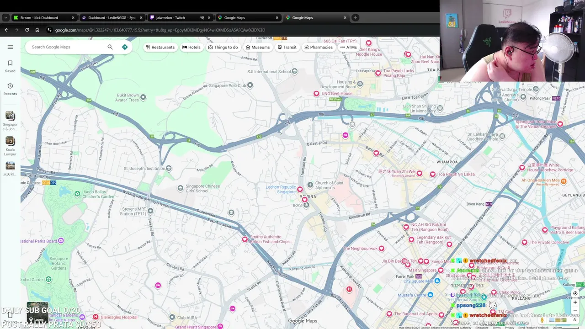Open the Gleneagles Hospital marker
This screenshot has width=585, height=329.
(x=96, y=317)
